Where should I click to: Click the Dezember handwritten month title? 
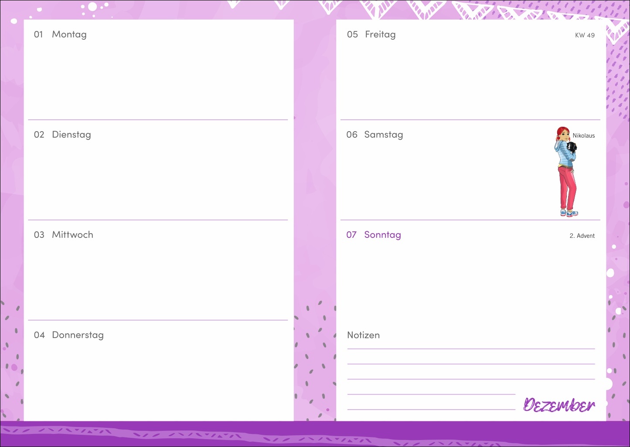[559, 405]
